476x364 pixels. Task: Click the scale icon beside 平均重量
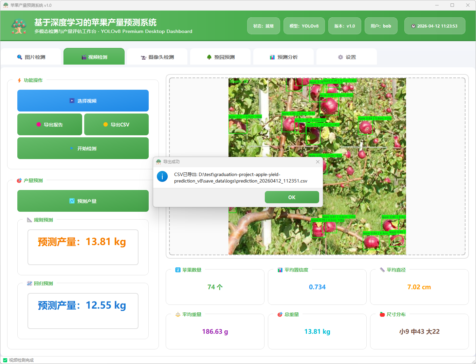point(178,315)
